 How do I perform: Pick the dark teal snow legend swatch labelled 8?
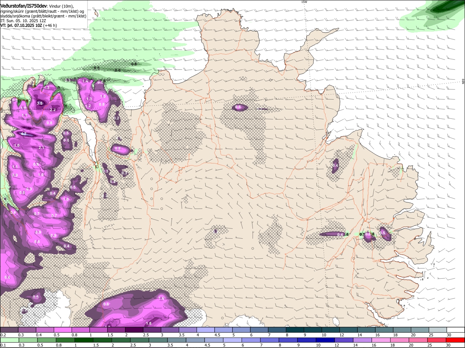[294, 329]
